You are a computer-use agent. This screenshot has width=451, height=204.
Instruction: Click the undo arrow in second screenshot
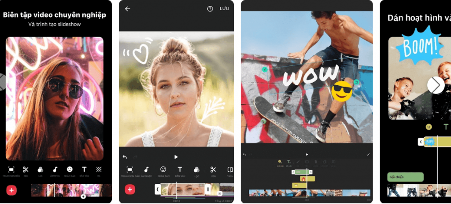click(x=125, y=157)
